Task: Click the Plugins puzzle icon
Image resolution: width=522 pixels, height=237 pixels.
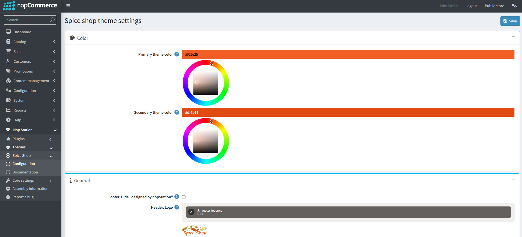Action: 8,139
